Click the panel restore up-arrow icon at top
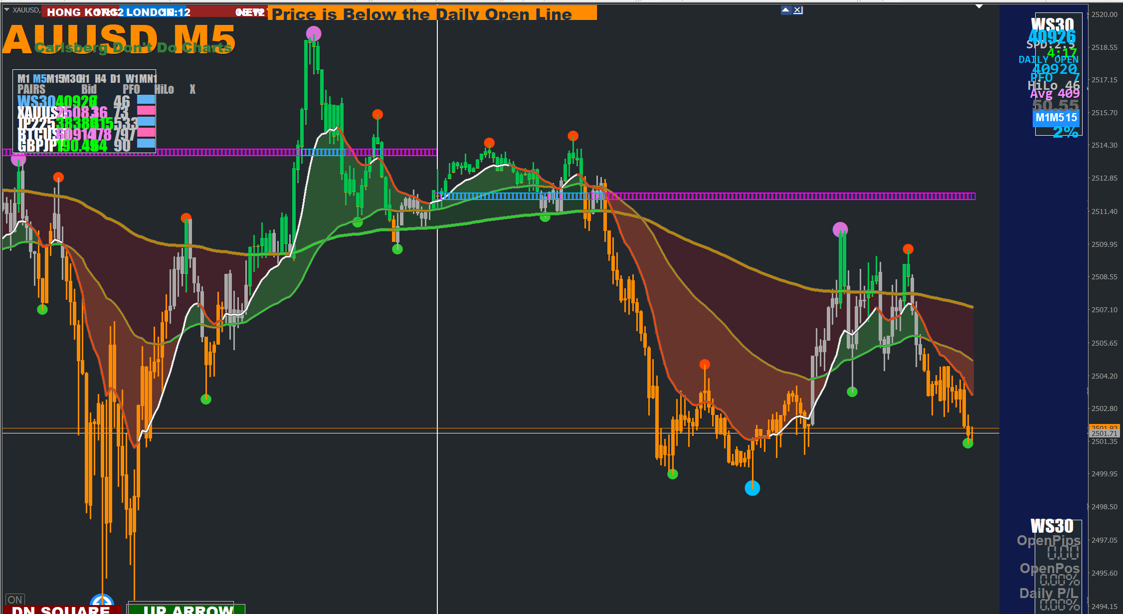1123x614 pixels. 786,10
